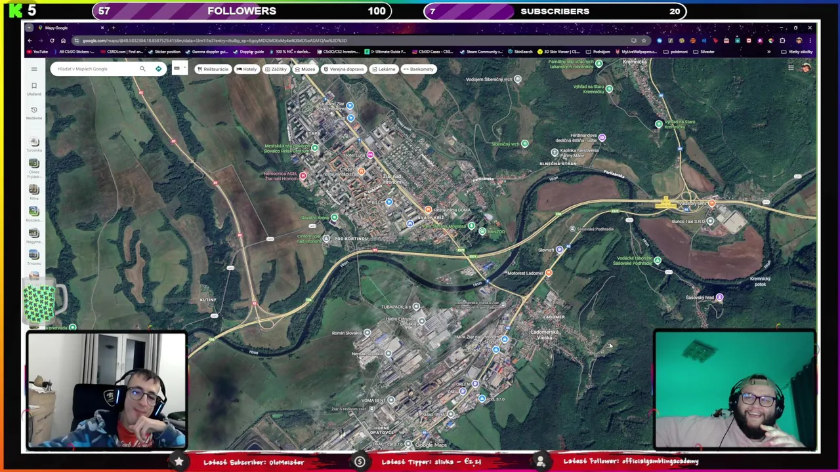Select the Nitra recent place thumbnail

click(x=34, y=189)
